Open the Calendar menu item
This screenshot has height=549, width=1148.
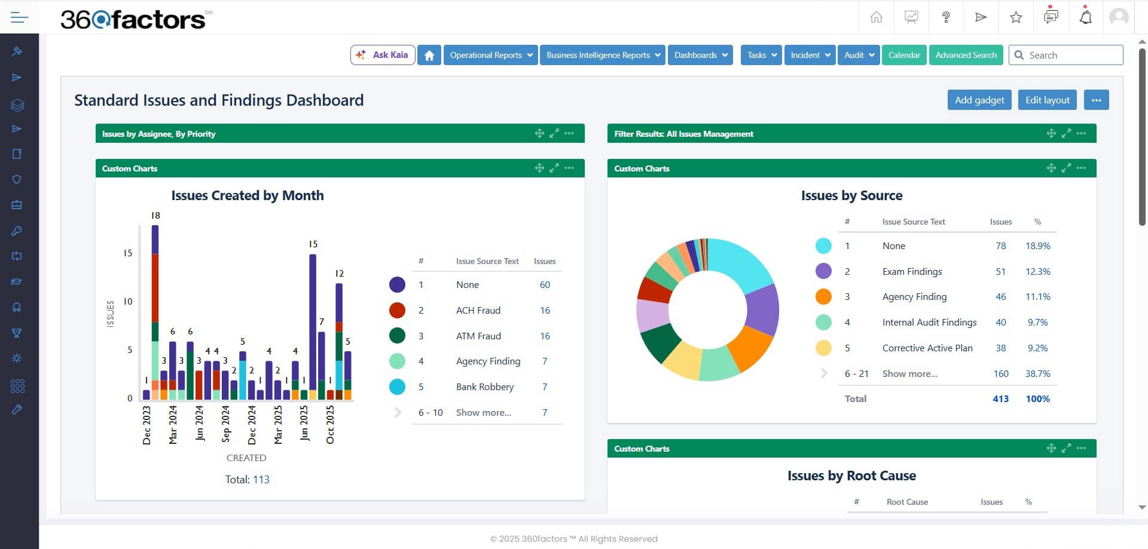[x=904, y=55]
